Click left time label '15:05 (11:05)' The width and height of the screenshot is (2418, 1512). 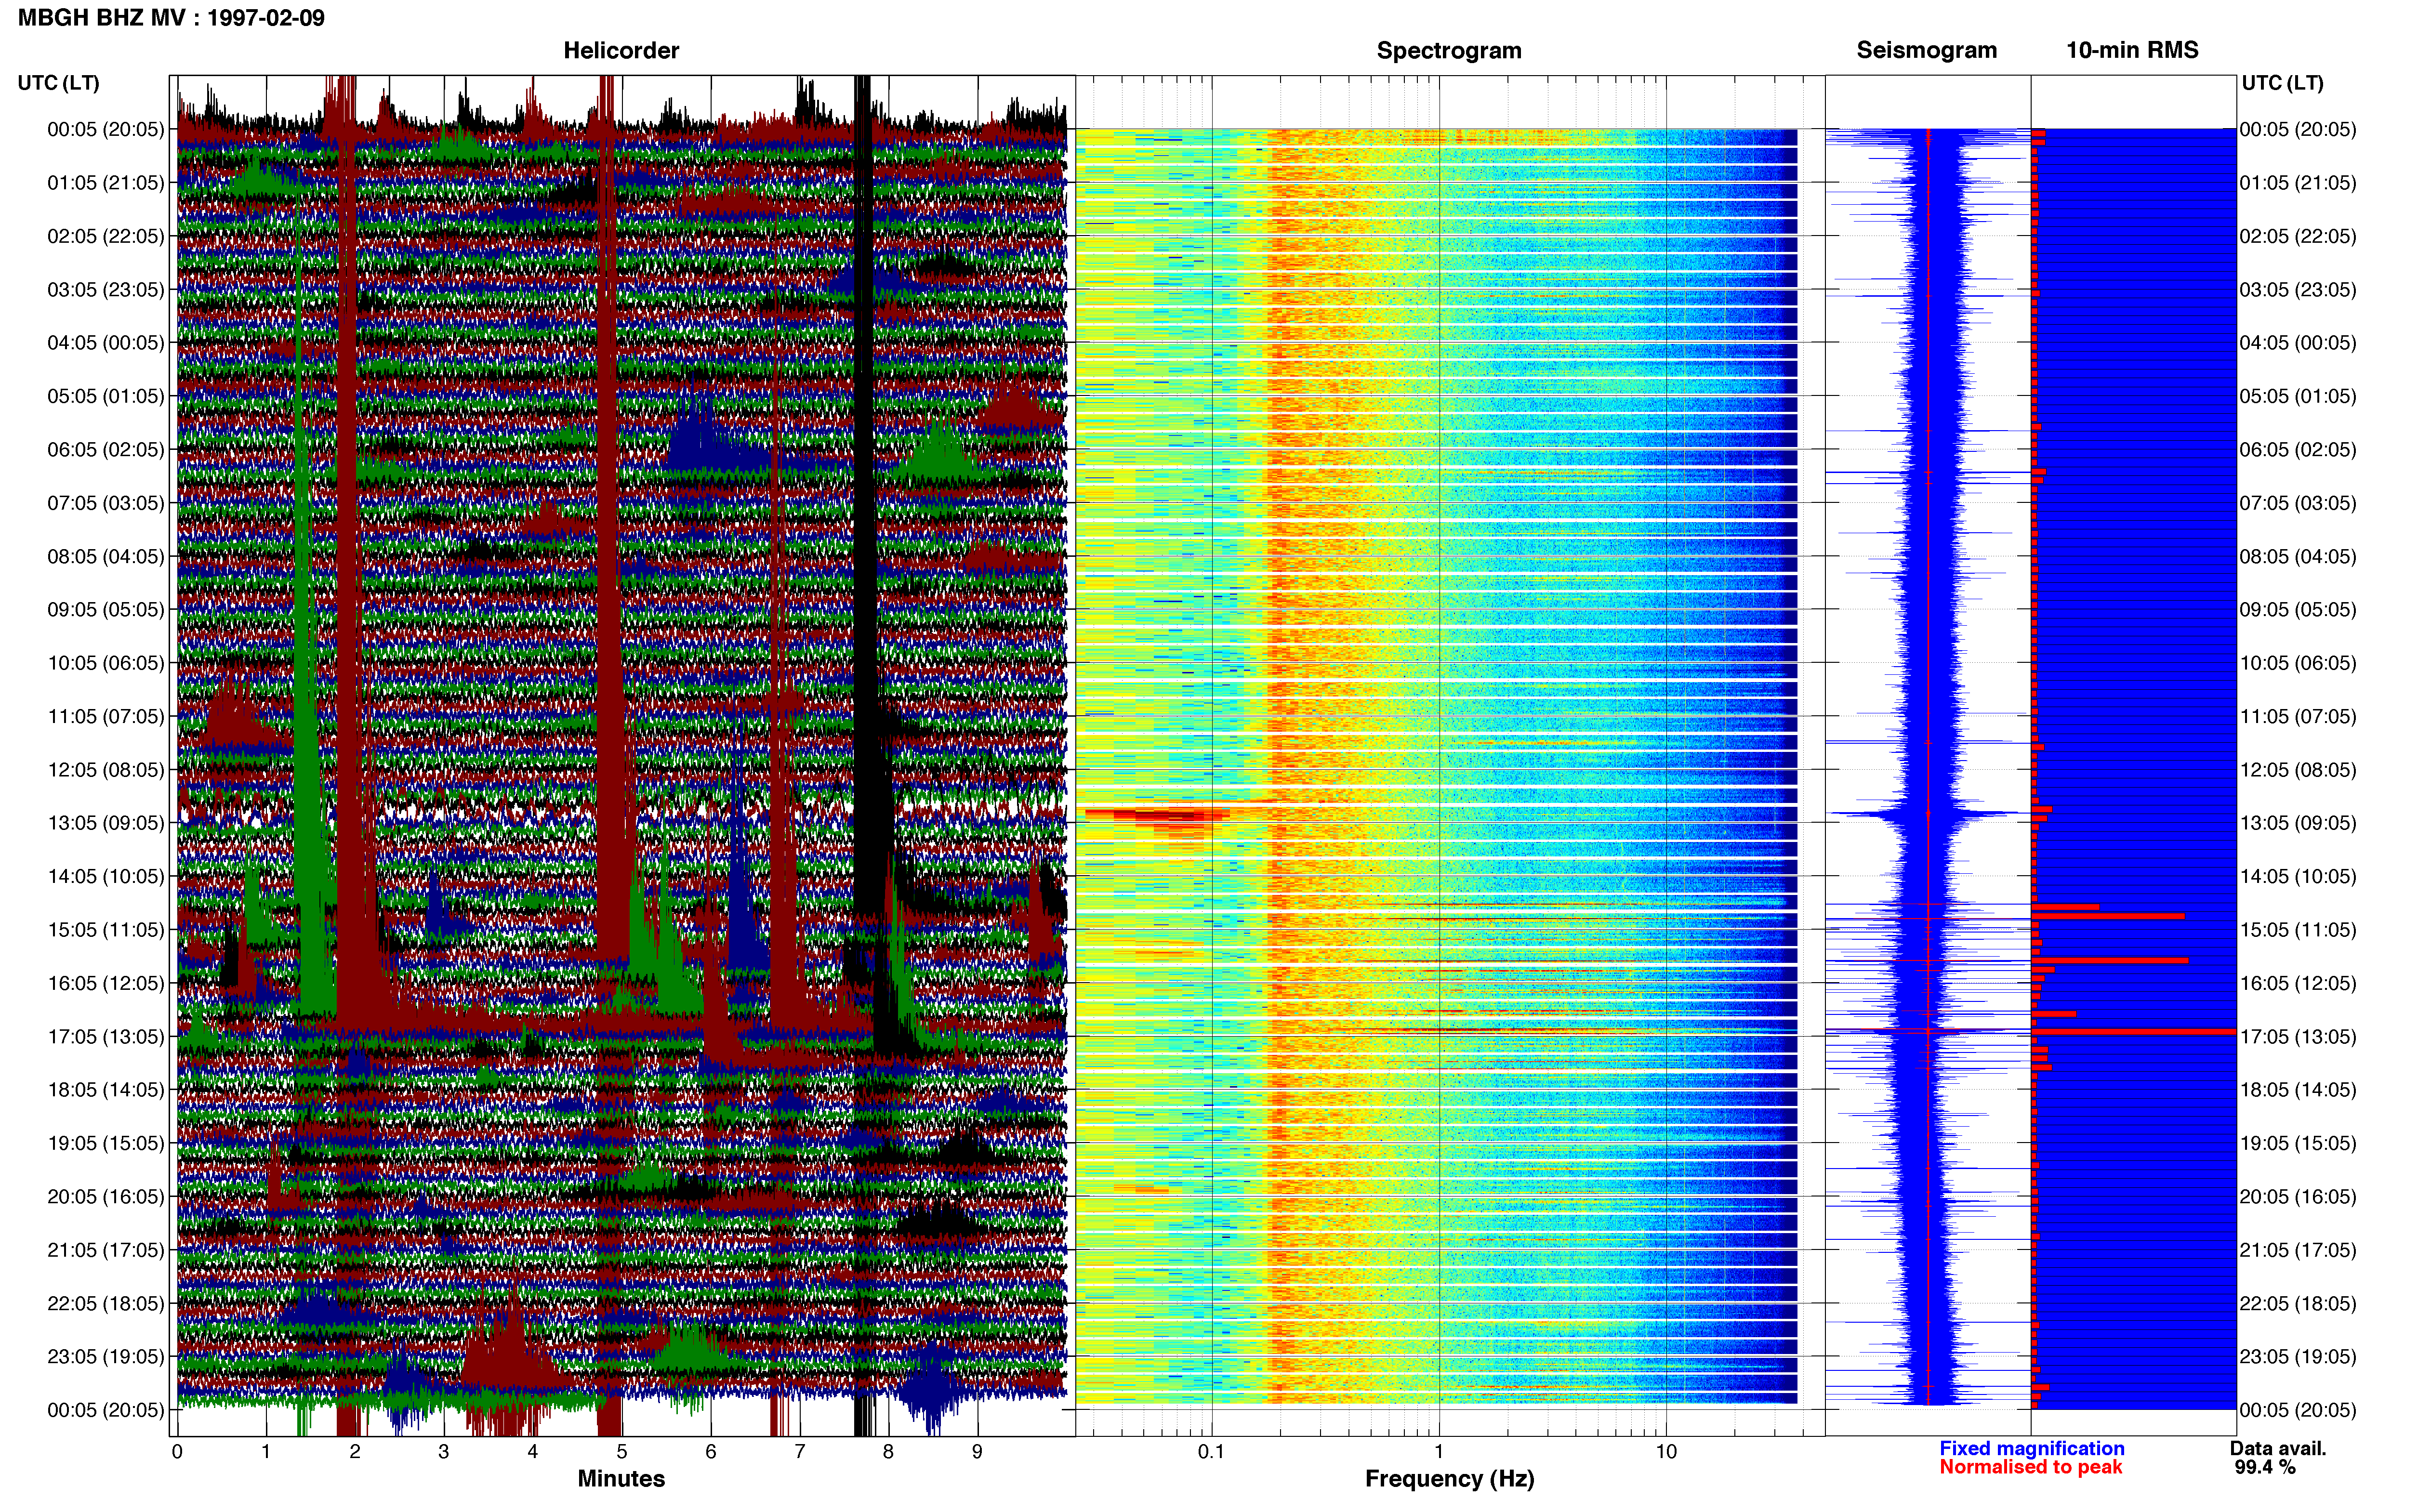coord(105,930)
